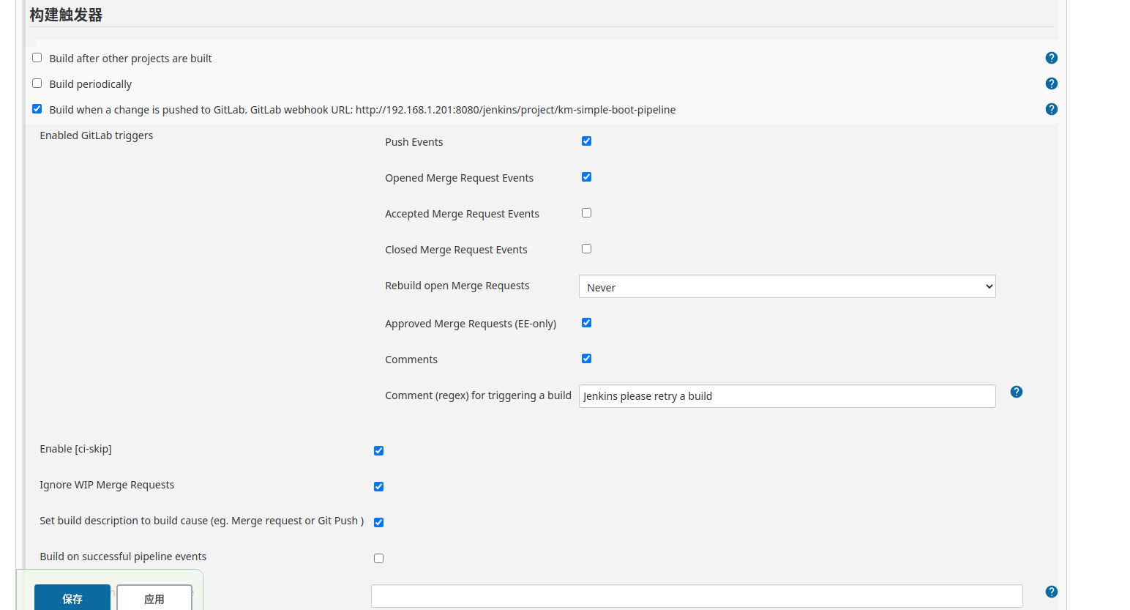Viewport: 1130px width, 610px height.
Task: Uncheck Approved Merge Requests (EE-only)
Action: [x=586, y=323]
